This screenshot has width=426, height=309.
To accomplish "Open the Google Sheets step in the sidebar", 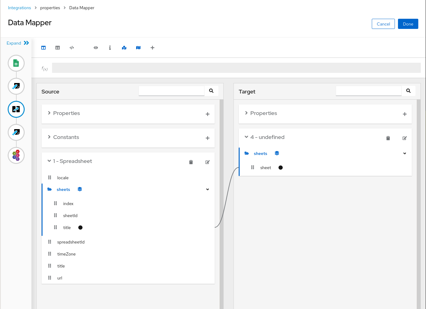I will (x=16, y=63).
